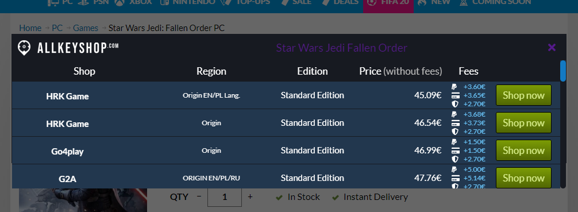Open the Nintendo category menu
This screenshot has width=578, height=212.
click(188, 2)
